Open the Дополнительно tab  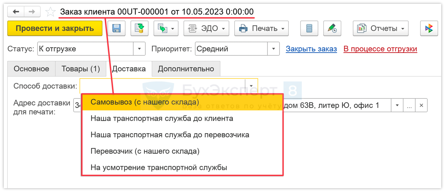(x=186, y=69)
